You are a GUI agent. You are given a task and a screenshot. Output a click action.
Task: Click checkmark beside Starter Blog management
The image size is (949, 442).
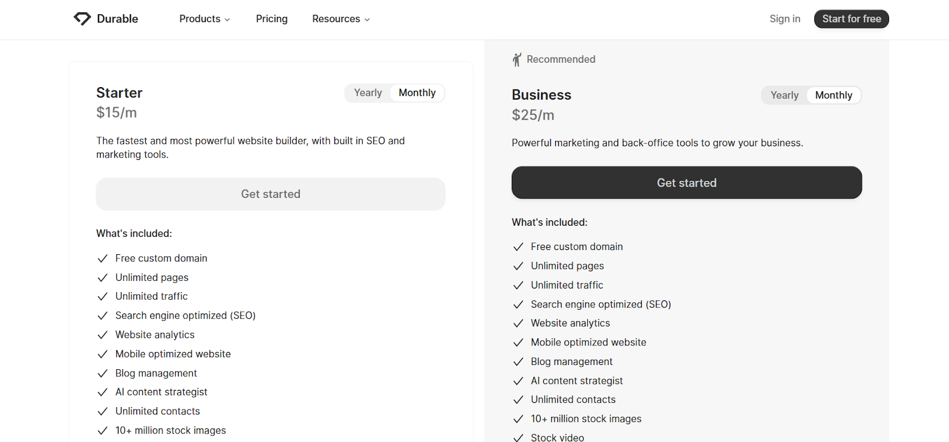coord(103,373)
